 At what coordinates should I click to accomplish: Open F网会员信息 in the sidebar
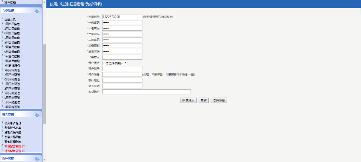coord(12,47)
